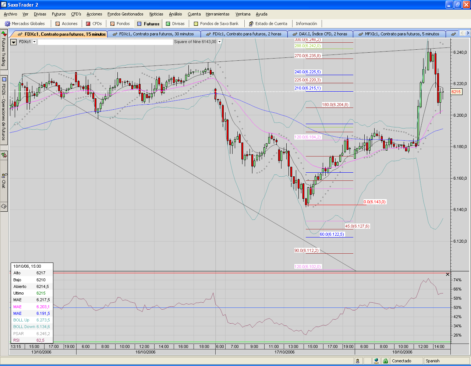Open Mercados Globales gear icon
The image size is (471, 366).
(7, 24)
